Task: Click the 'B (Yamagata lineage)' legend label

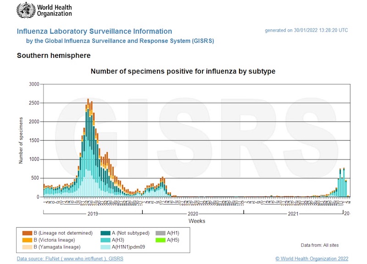Action: click(x=57, y=247)
